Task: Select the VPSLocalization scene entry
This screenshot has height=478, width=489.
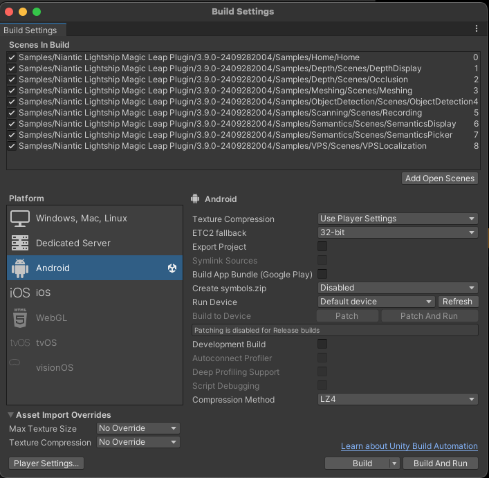Action: tap(222, 147)
